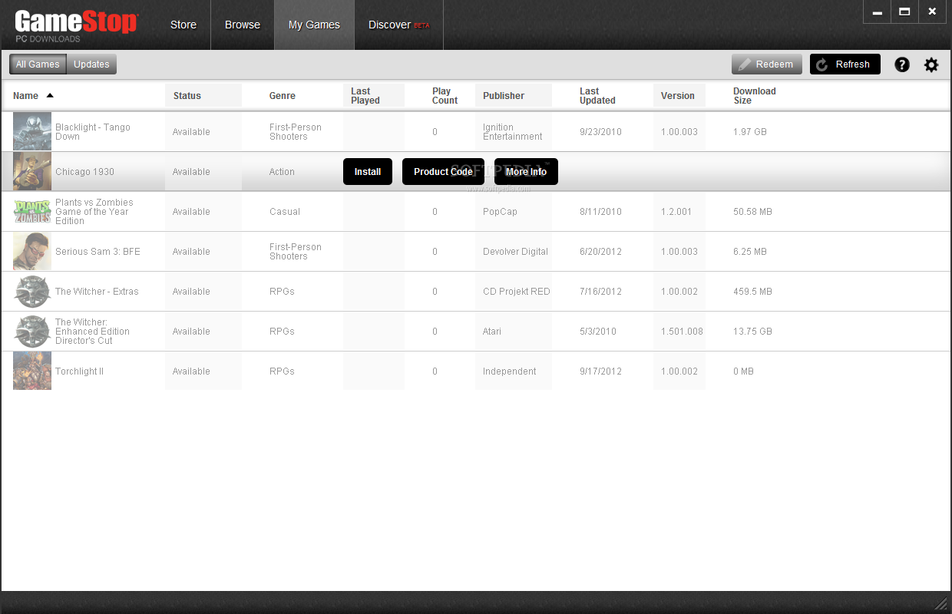Switch to the Updates view
952x614 pixels.
click(91, 64)
